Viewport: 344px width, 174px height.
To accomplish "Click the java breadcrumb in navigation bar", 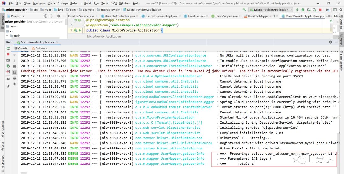I will pos(59,10).
